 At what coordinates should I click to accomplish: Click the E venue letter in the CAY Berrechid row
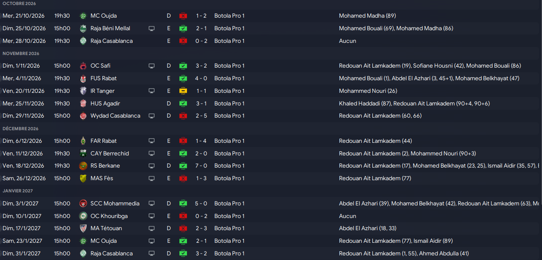click(169, 154)
